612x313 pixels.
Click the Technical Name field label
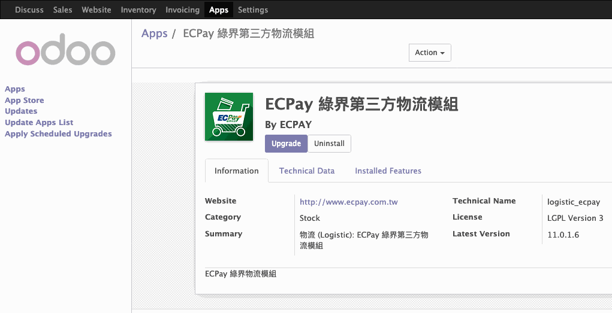click(484, 200)
